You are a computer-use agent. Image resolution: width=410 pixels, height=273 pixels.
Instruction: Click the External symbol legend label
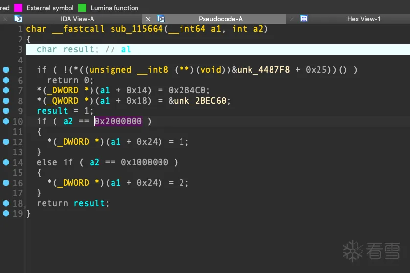[50, 8]
